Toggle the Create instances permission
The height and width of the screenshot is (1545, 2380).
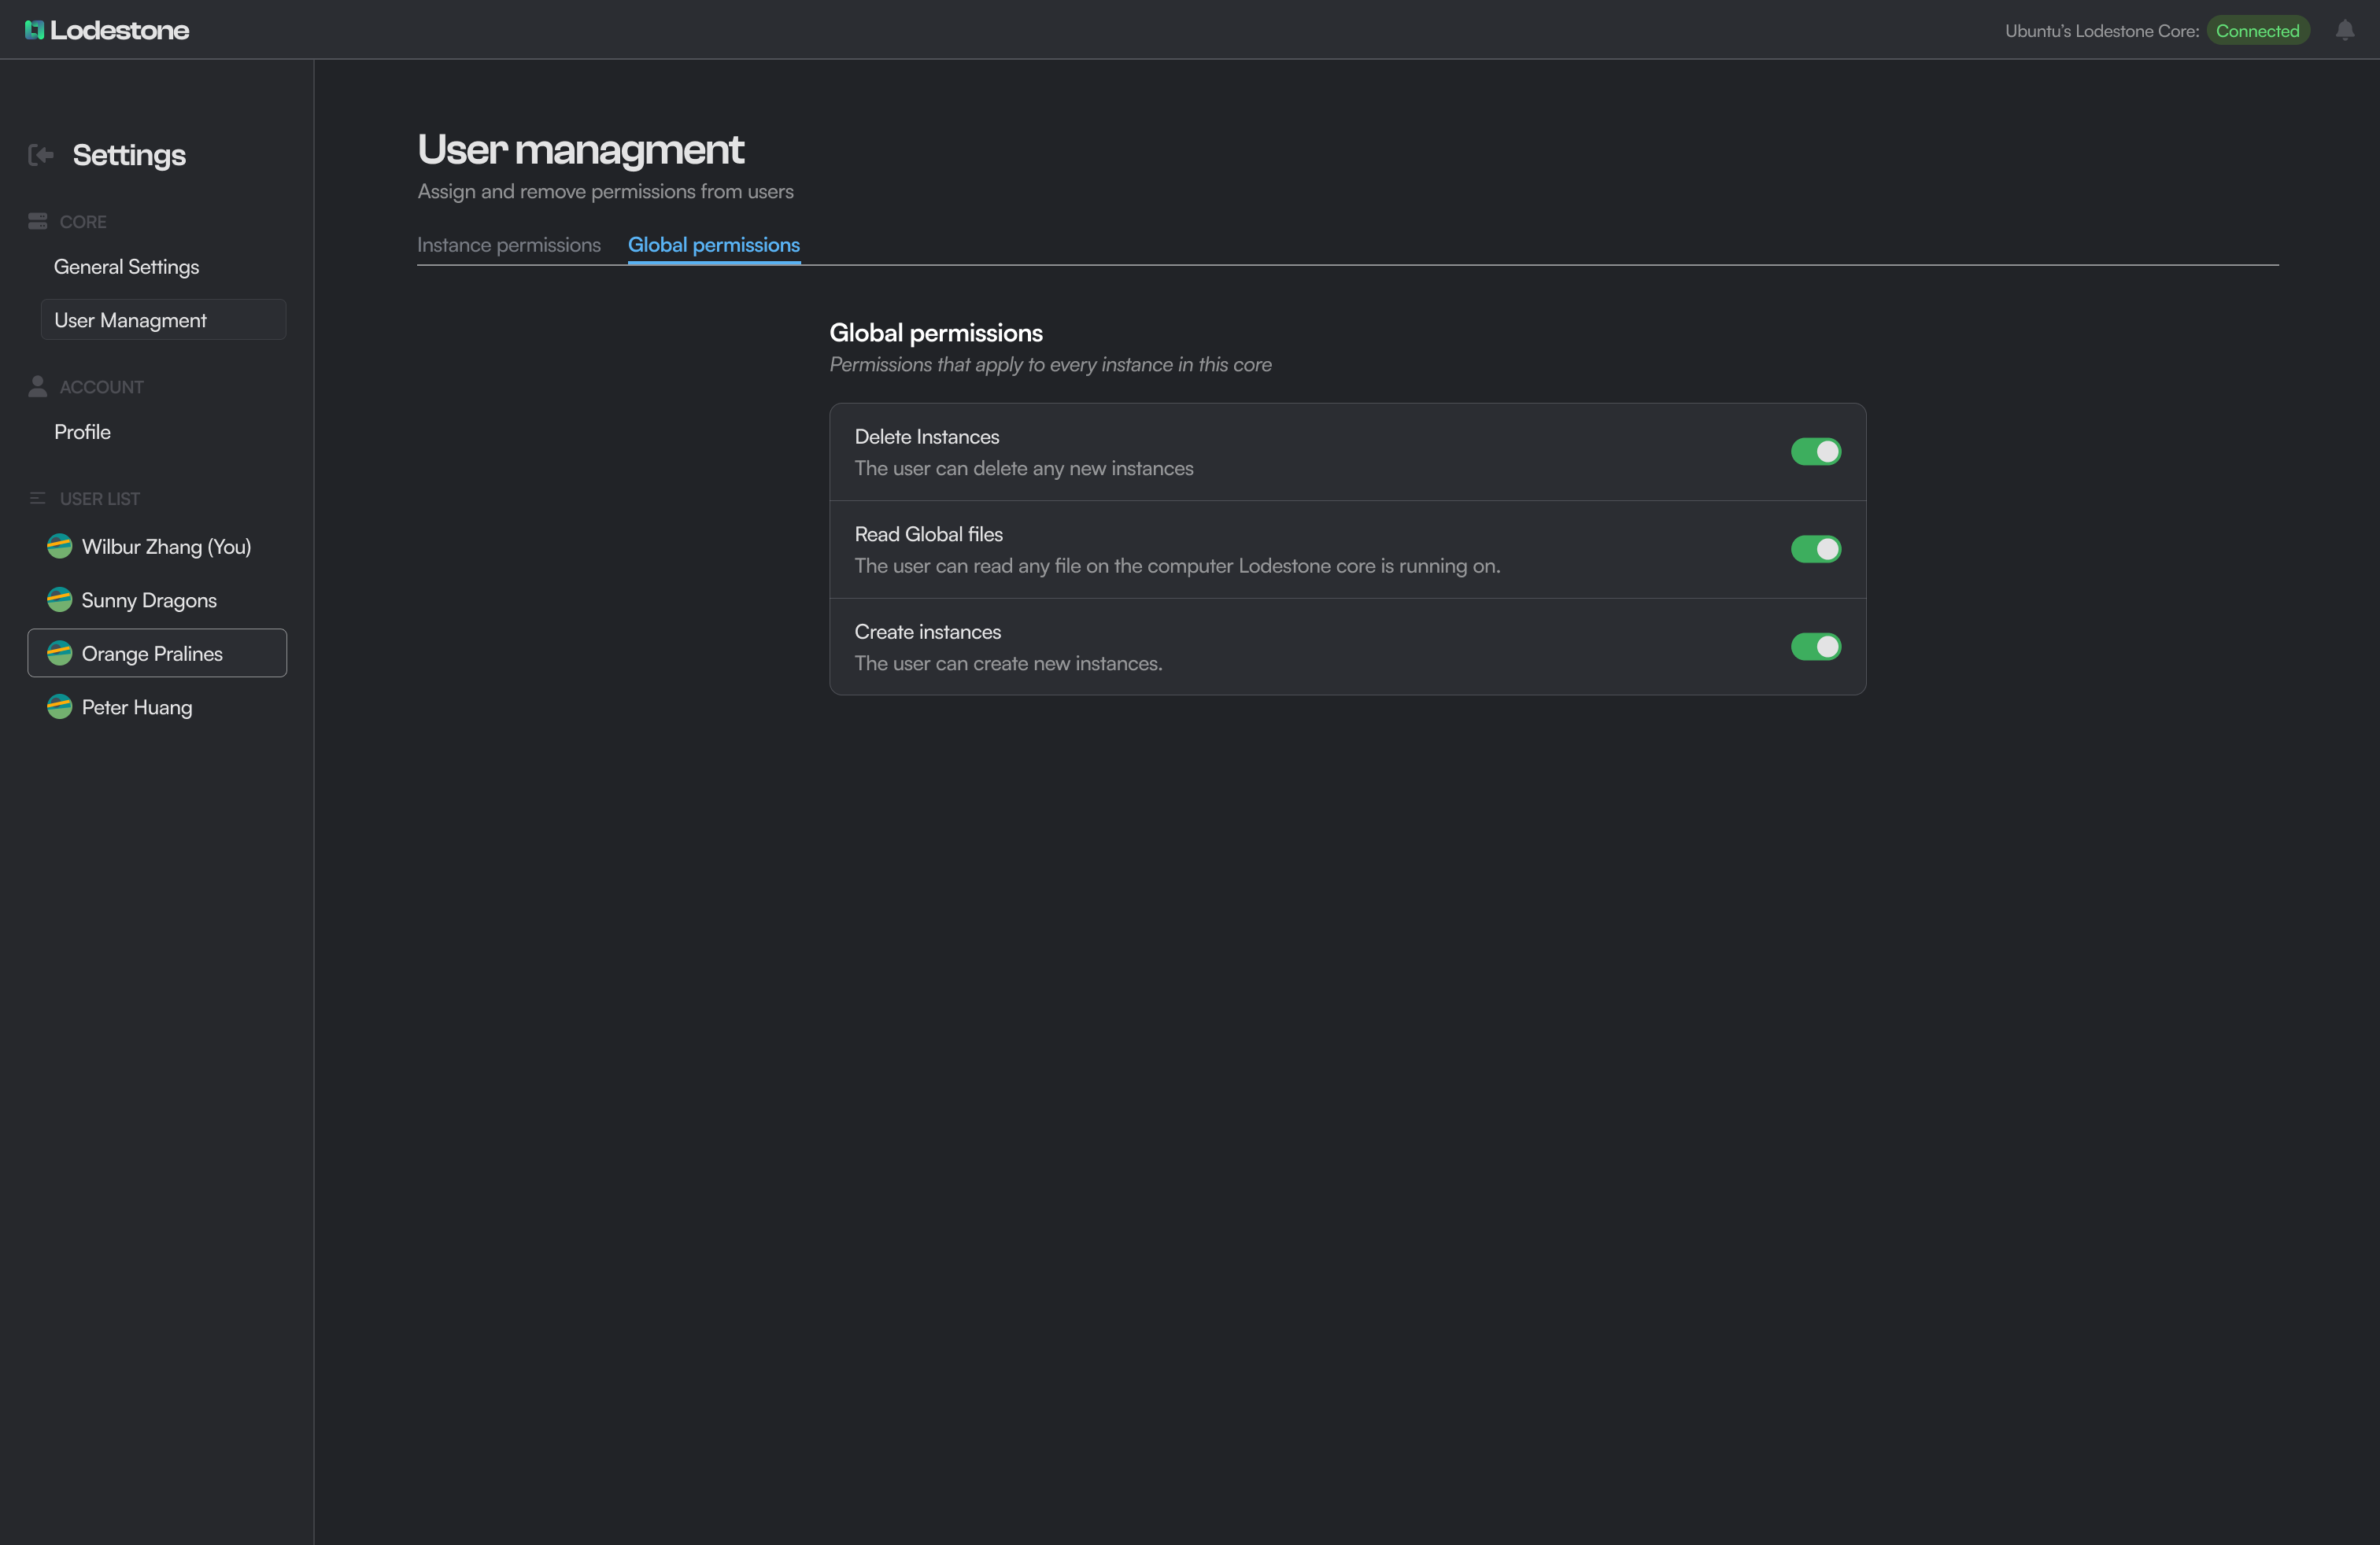pyautogui.click(x=1815, y=647)
